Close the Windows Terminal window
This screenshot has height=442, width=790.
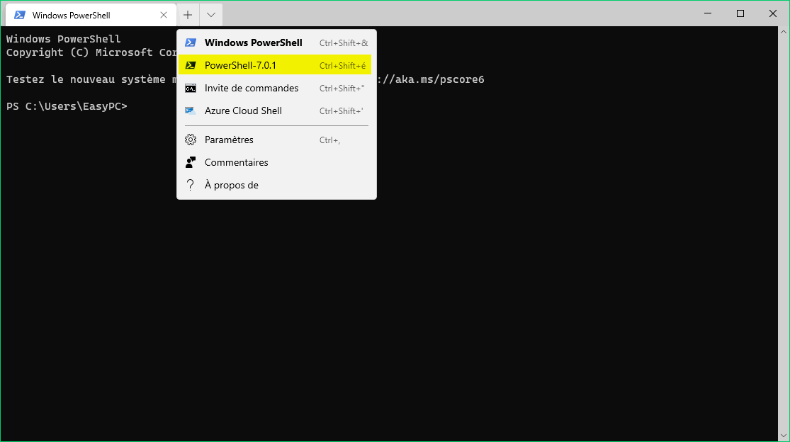coord(773,13)
